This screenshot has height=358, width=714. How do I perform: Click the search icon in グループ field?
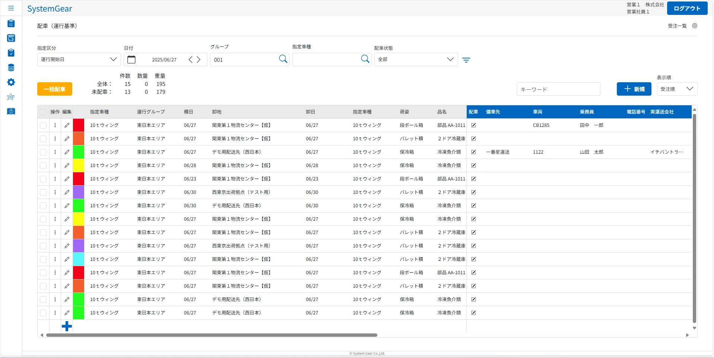click(283, 59)
